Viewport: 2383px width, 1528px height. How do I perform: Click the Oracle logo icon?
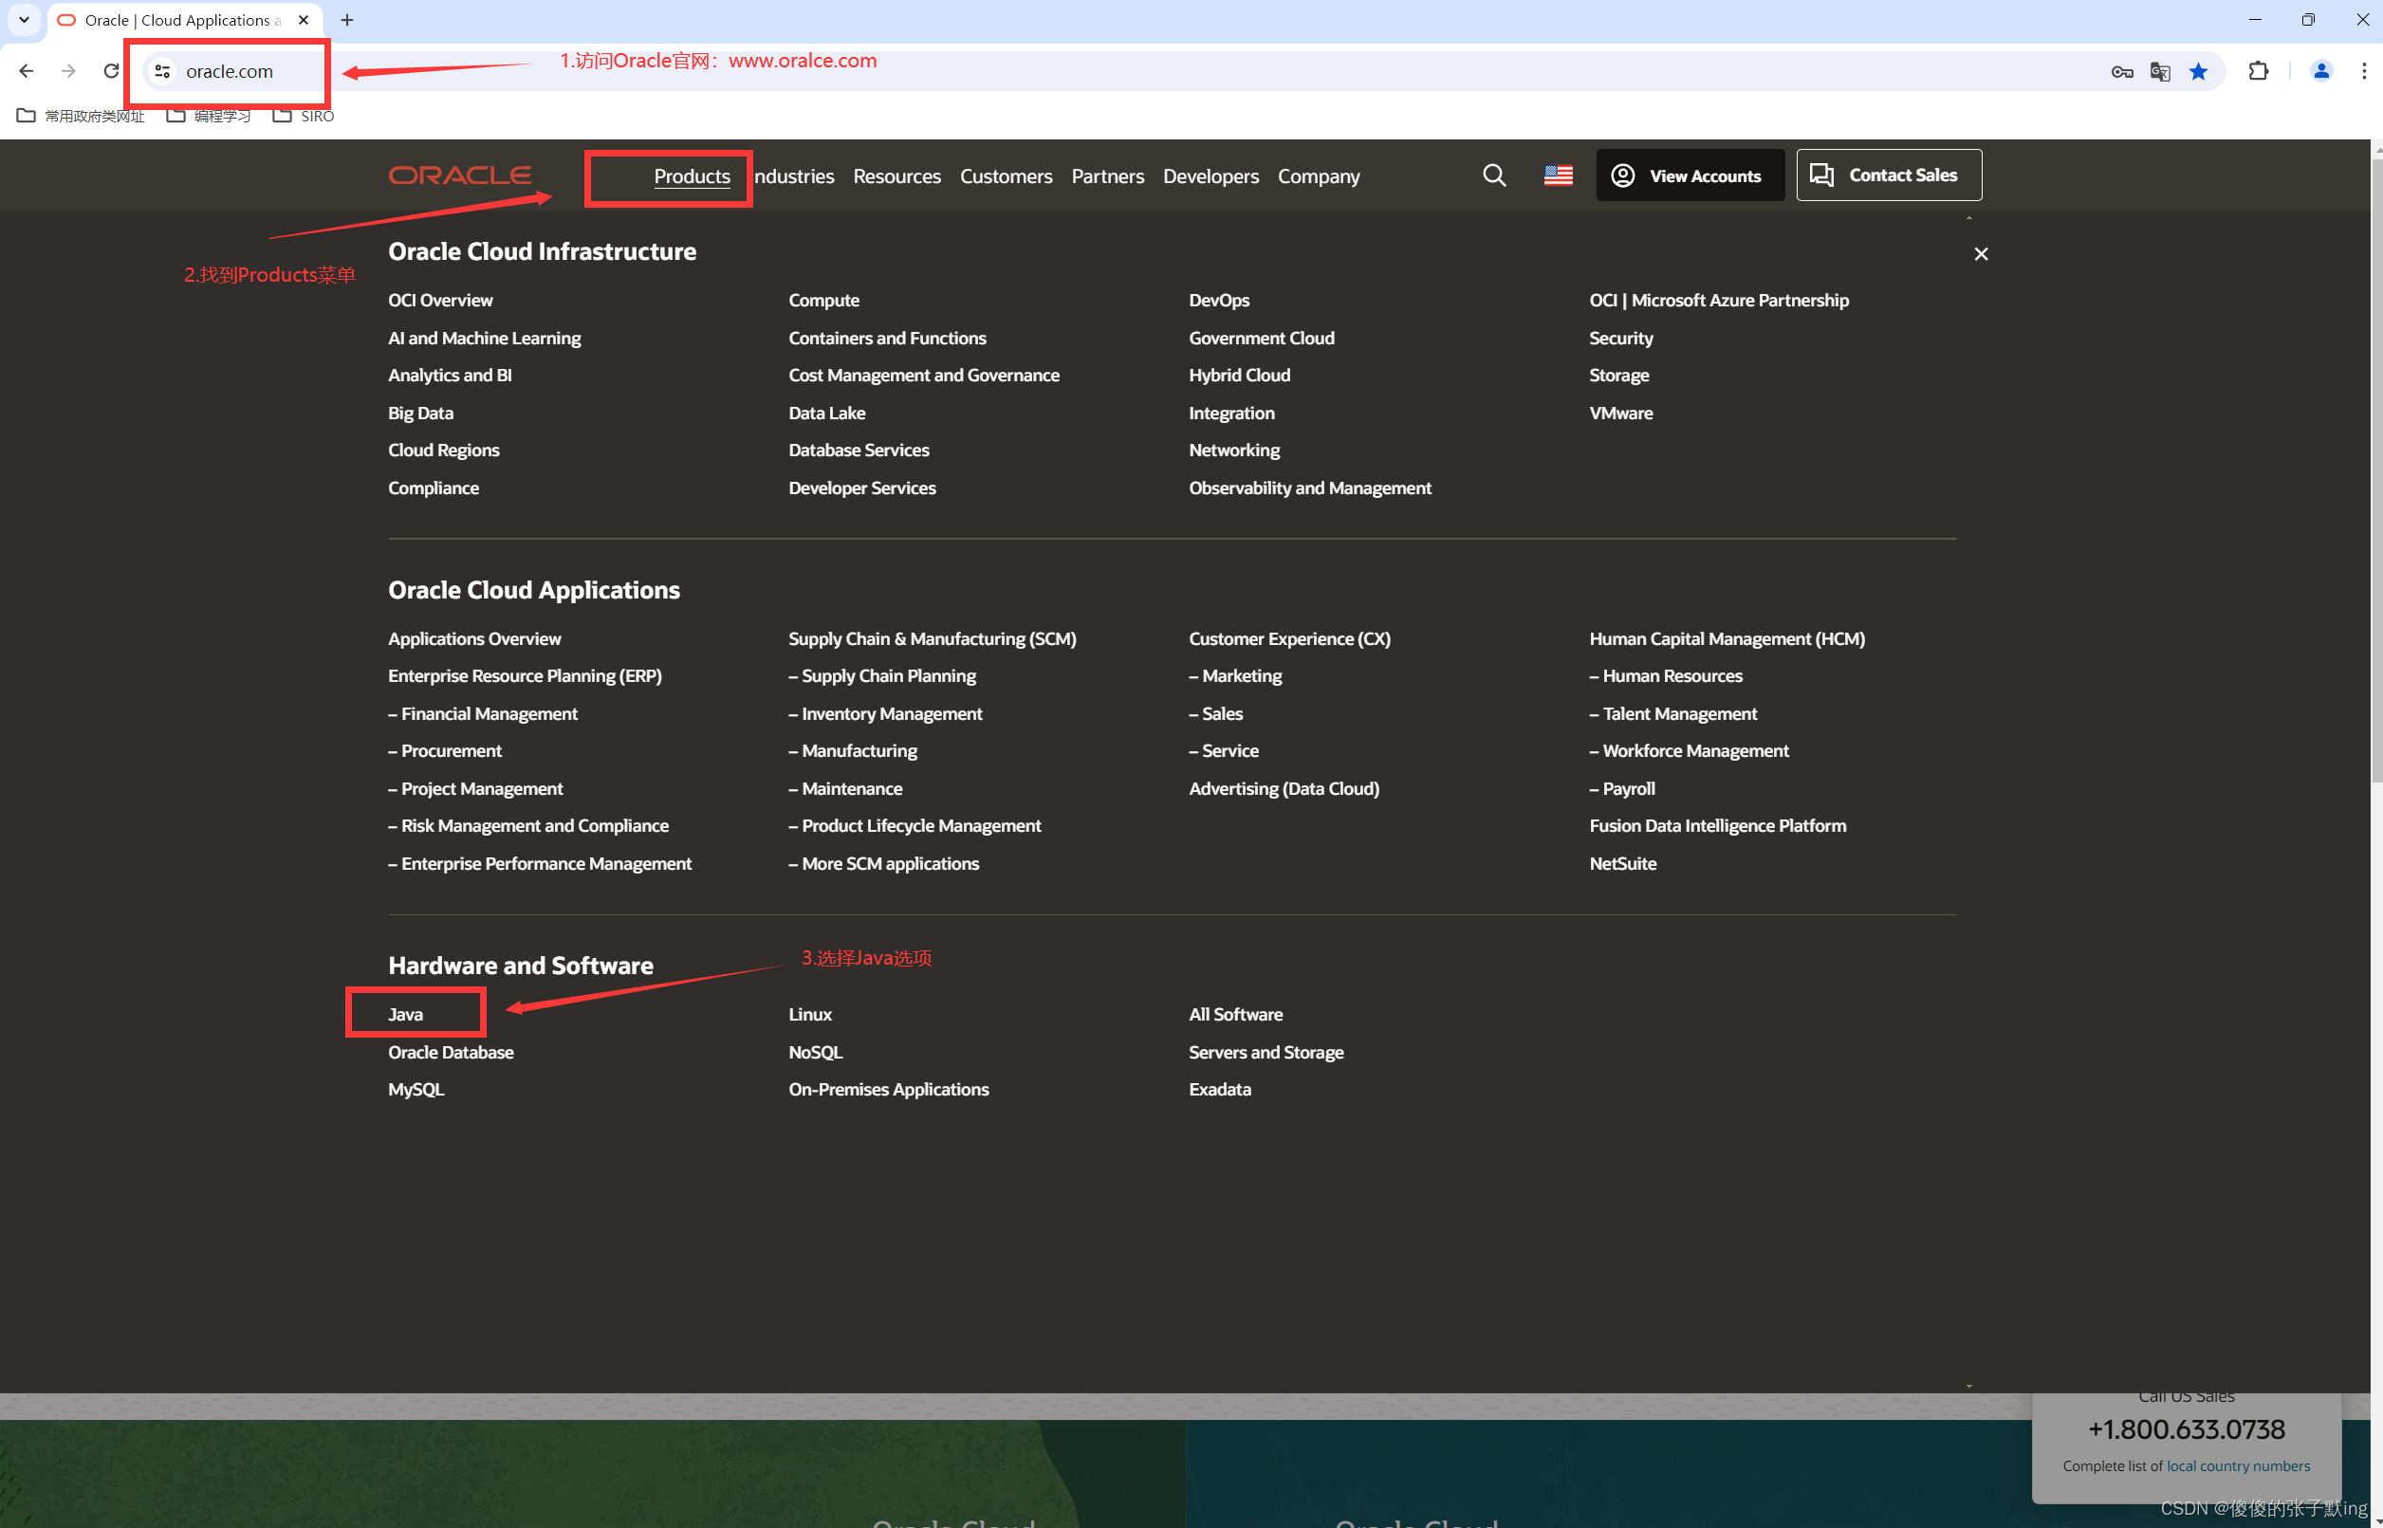pyautogui.click(x=460, y=174)
